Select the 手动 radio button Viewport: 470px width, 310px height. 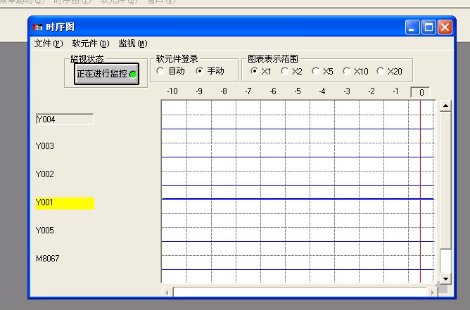coord(199,71)
